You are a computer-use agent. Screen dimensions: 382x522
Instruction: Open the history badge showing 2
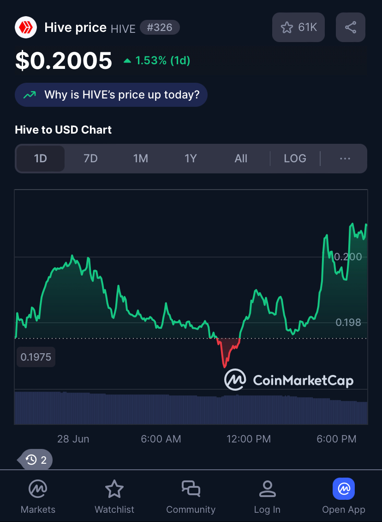tap(36, 460)
